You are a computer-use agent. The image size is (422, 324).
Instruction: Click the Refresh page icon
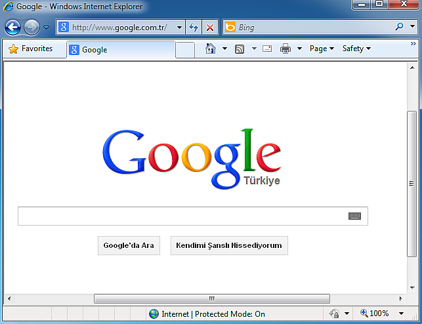click(194, 28)
